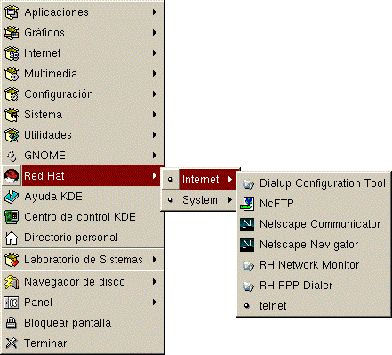This screenshot has width=392, height=355.
Task: Select Internet in the Red Hat submenu
Action: 200,180
